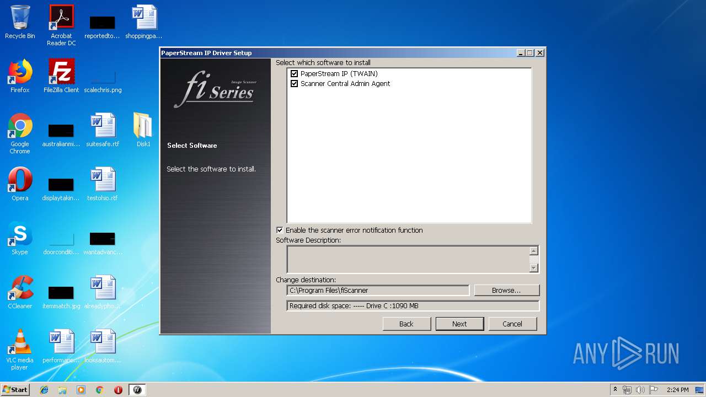The width and height of the screenshot is (706, 397).
Task: Select the Opera desktop icon
Action: tap(20, 184)
